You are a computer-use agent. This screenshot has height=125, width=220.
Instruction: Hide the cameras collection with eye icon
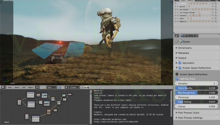point(213,16)
